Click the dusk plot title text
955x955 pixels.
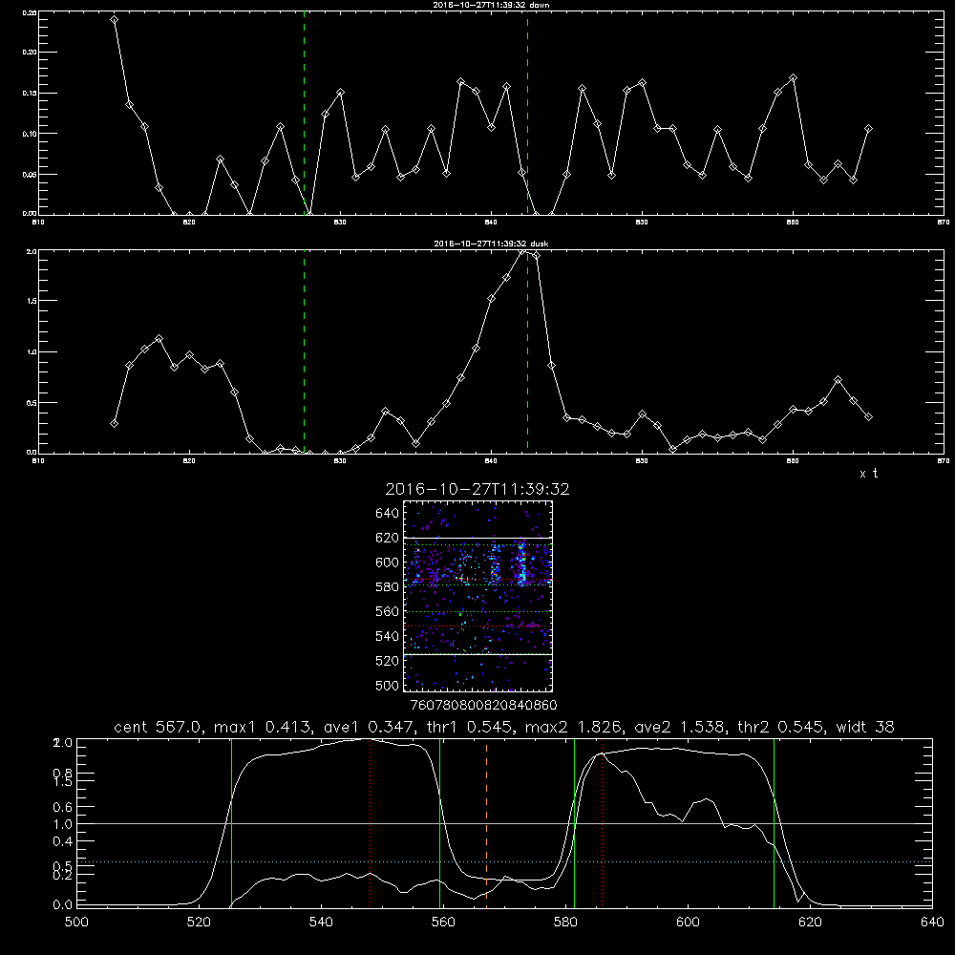pyautogui.click(x=492, y=244)
